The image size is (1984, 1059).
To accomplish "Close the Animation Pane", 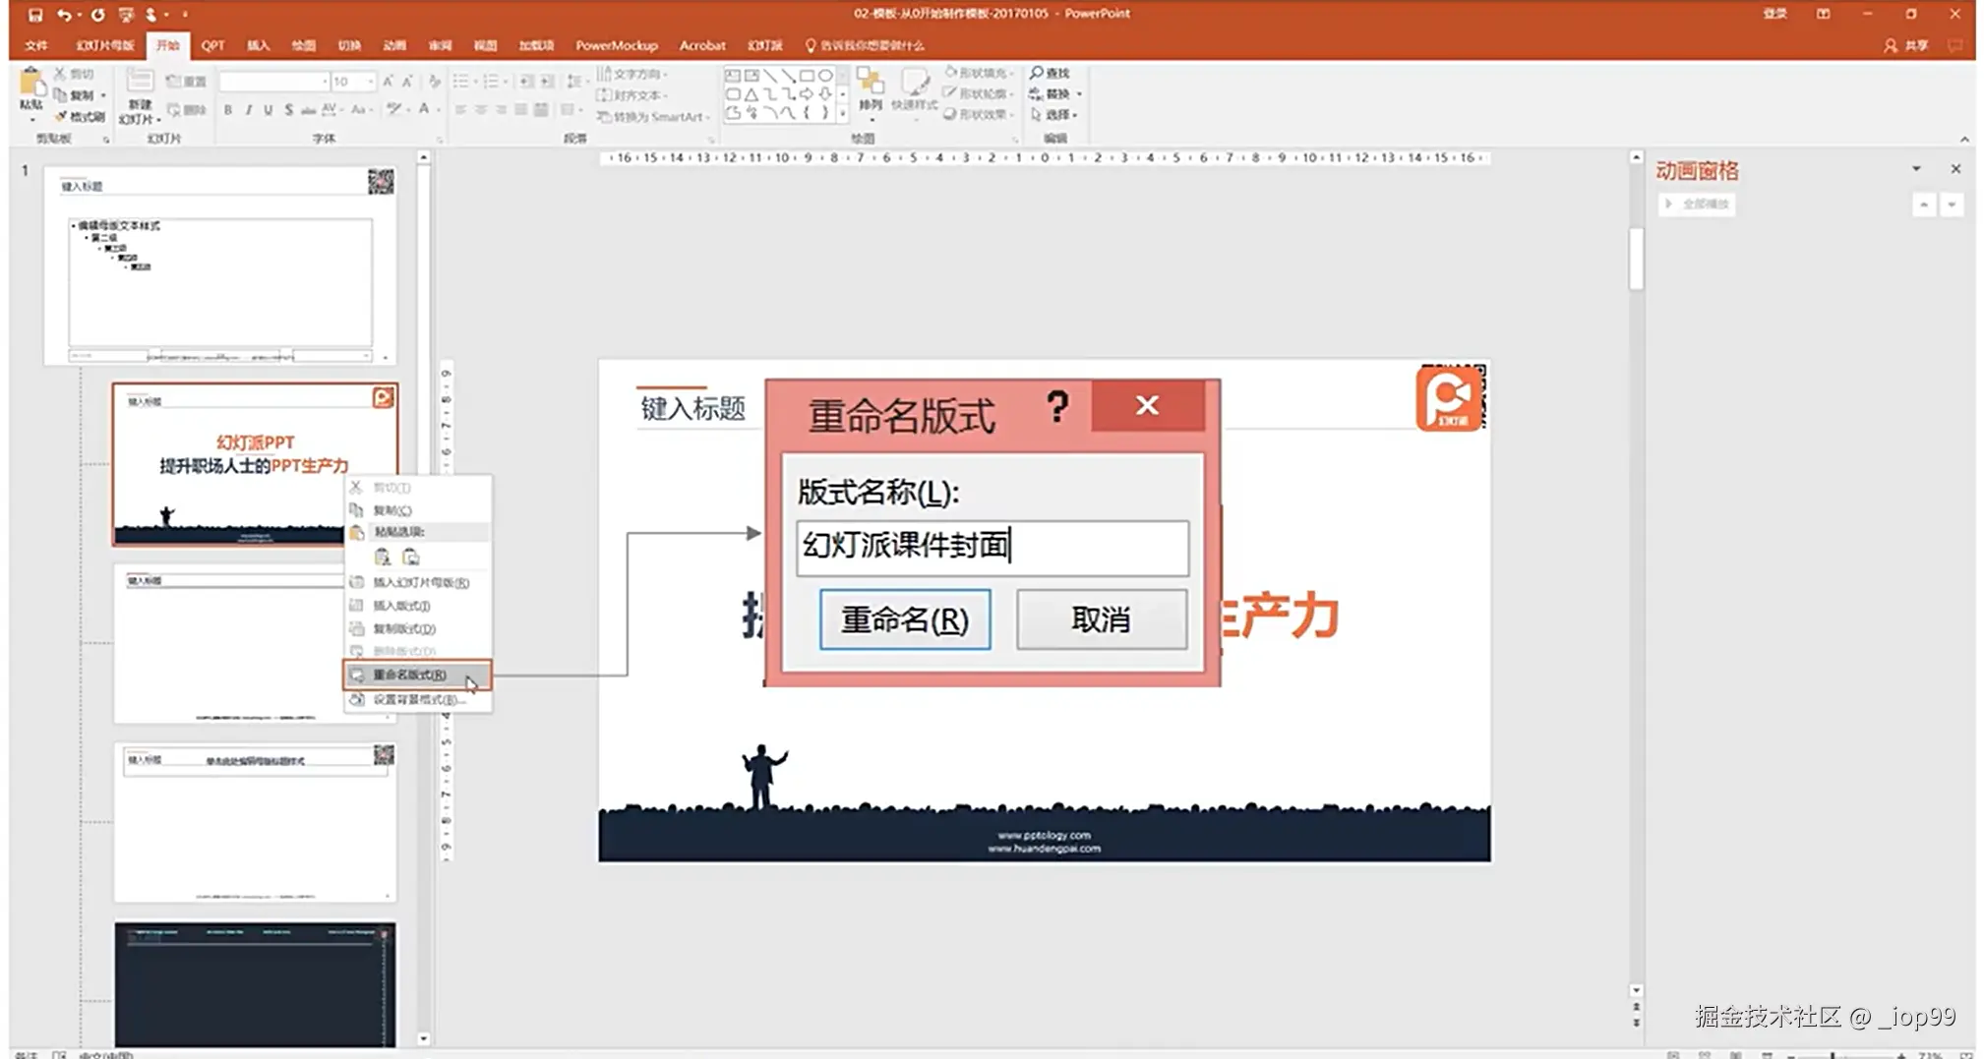I will click(1955, 169).
